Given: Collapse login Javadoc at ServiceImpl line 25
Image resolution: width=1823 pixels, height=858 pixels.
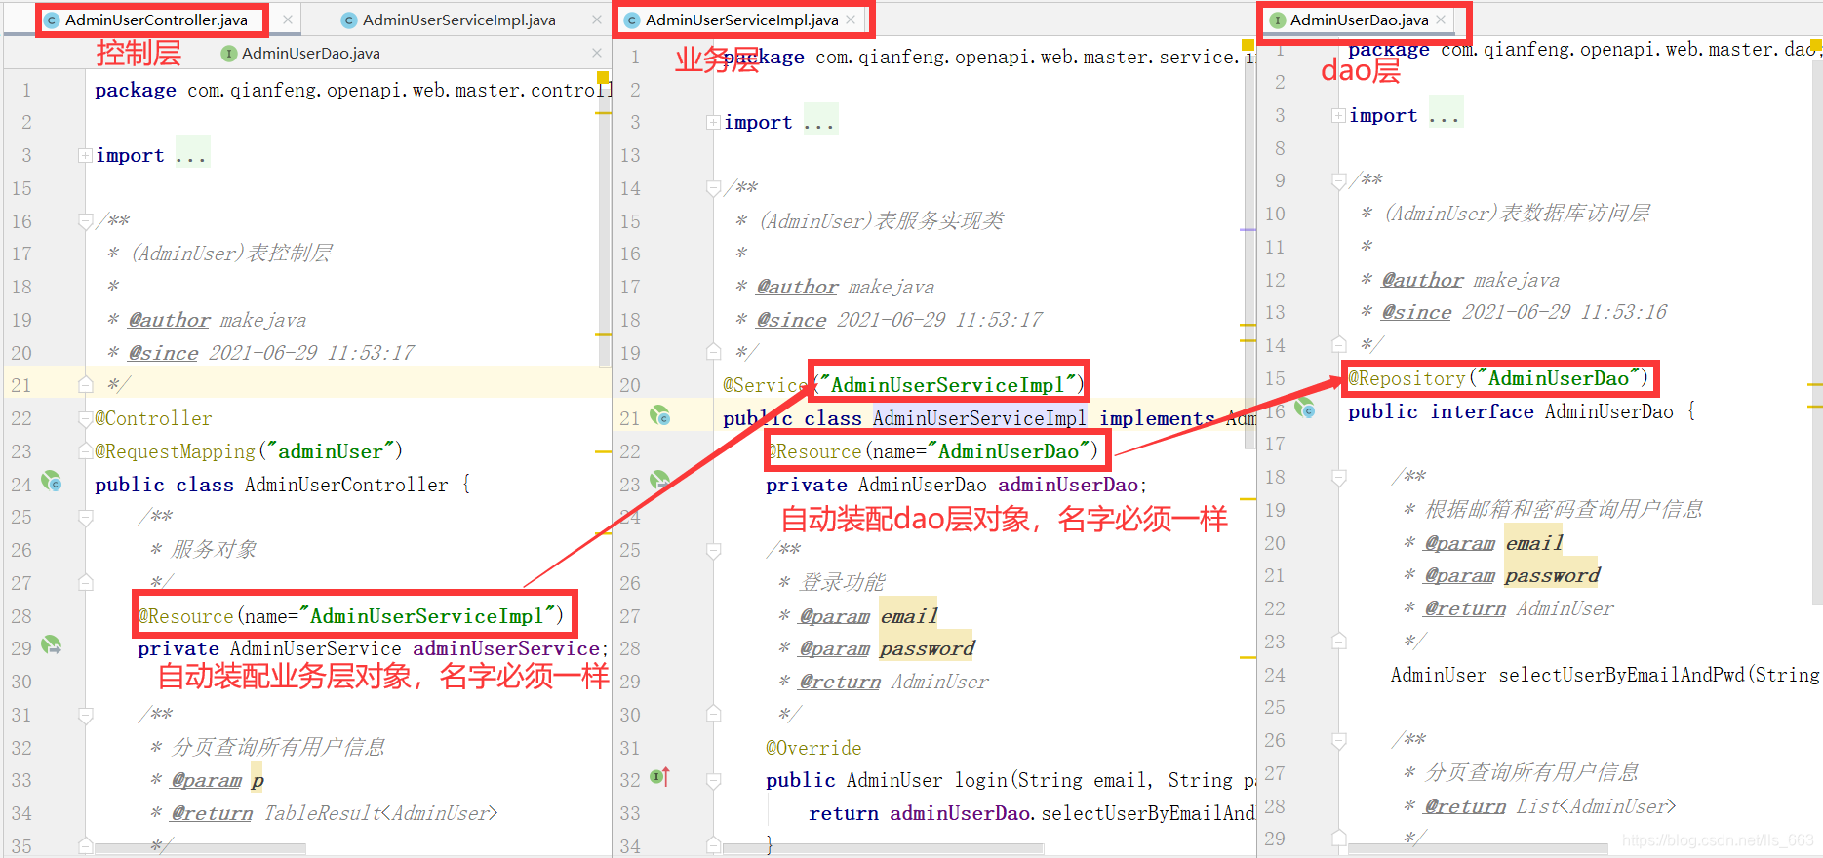Looking at the screenshot, I should tap(714, 550).
